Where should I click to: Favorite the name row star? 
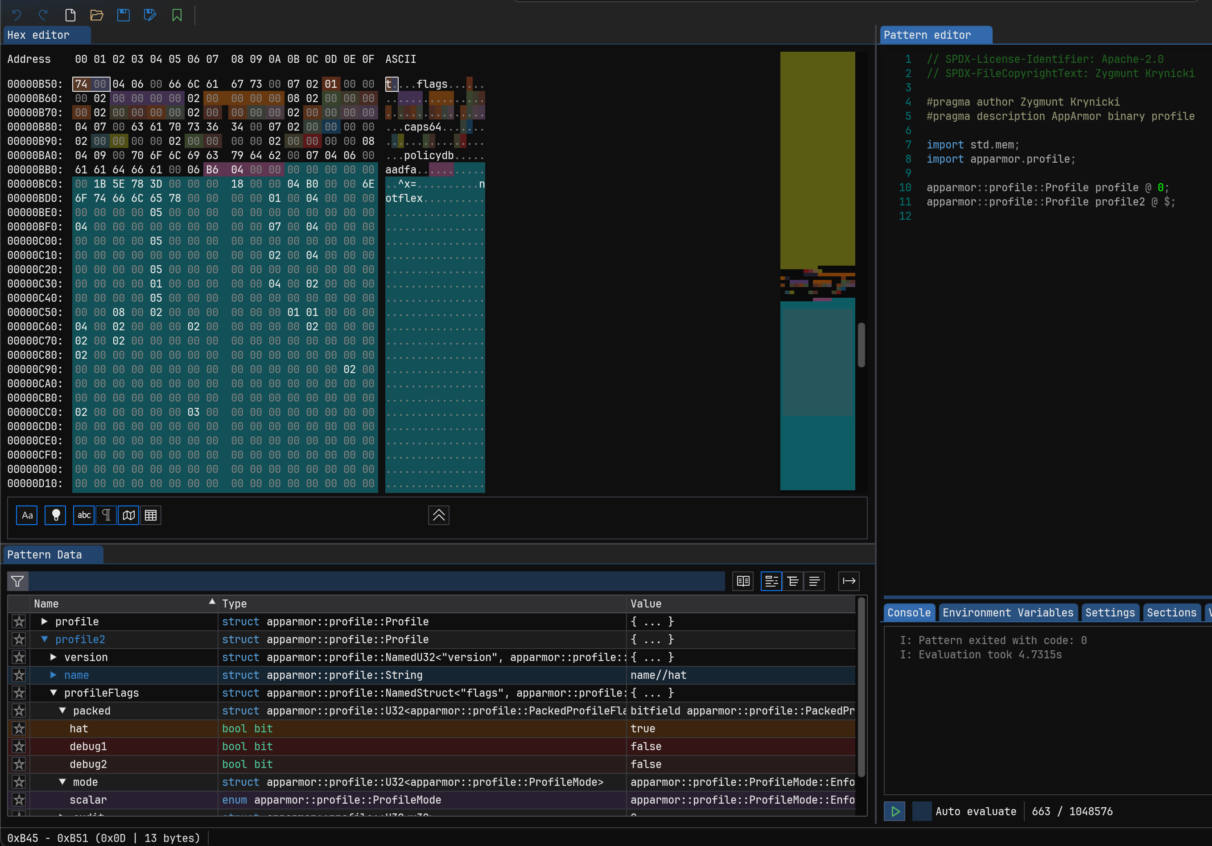19,675
